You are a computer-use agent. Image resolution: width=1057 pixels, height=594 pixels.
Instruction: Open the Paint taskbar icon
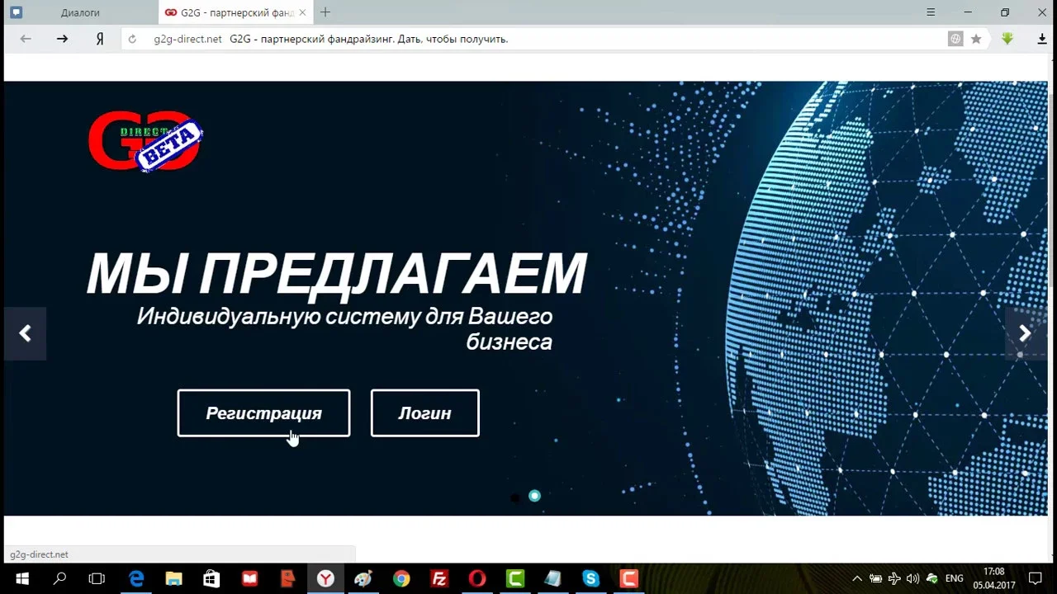363,578
